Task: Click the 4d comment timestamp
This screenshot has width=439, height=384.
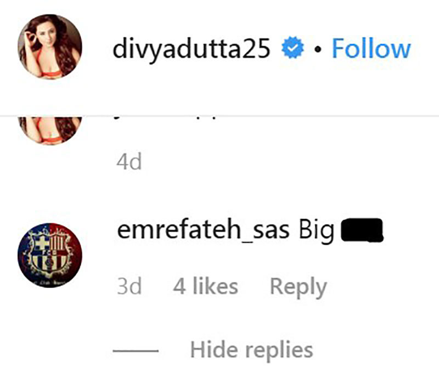Action: click(129, 161)
